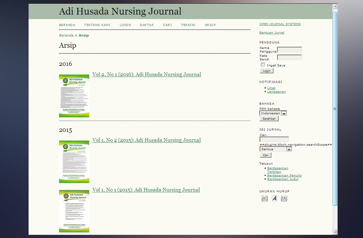Enable the Ingat Saya checkbox
The width and height of the screenshot is (363, 238).
click(263, 64)
